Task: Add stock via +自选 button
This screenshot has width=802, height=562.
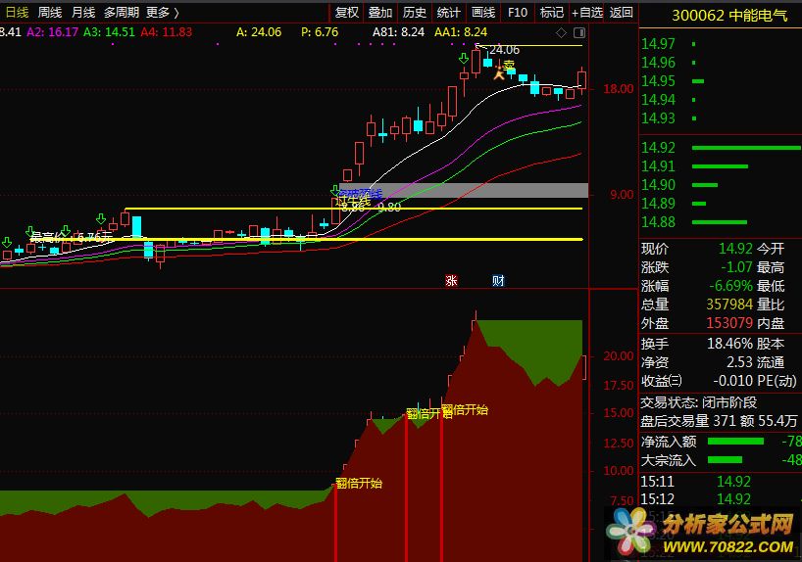Action: [x=587, y=13]
